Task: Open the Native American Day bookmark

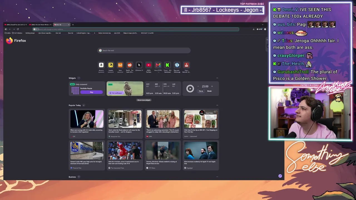Action: click(105, 33)
